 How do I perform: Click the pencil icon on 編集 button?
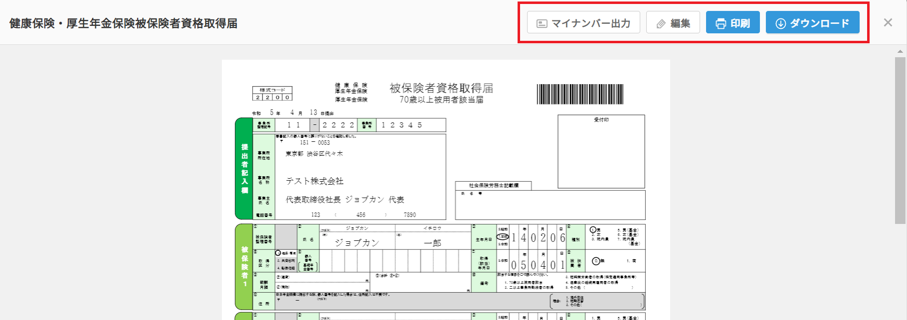[x=661, y=23]
